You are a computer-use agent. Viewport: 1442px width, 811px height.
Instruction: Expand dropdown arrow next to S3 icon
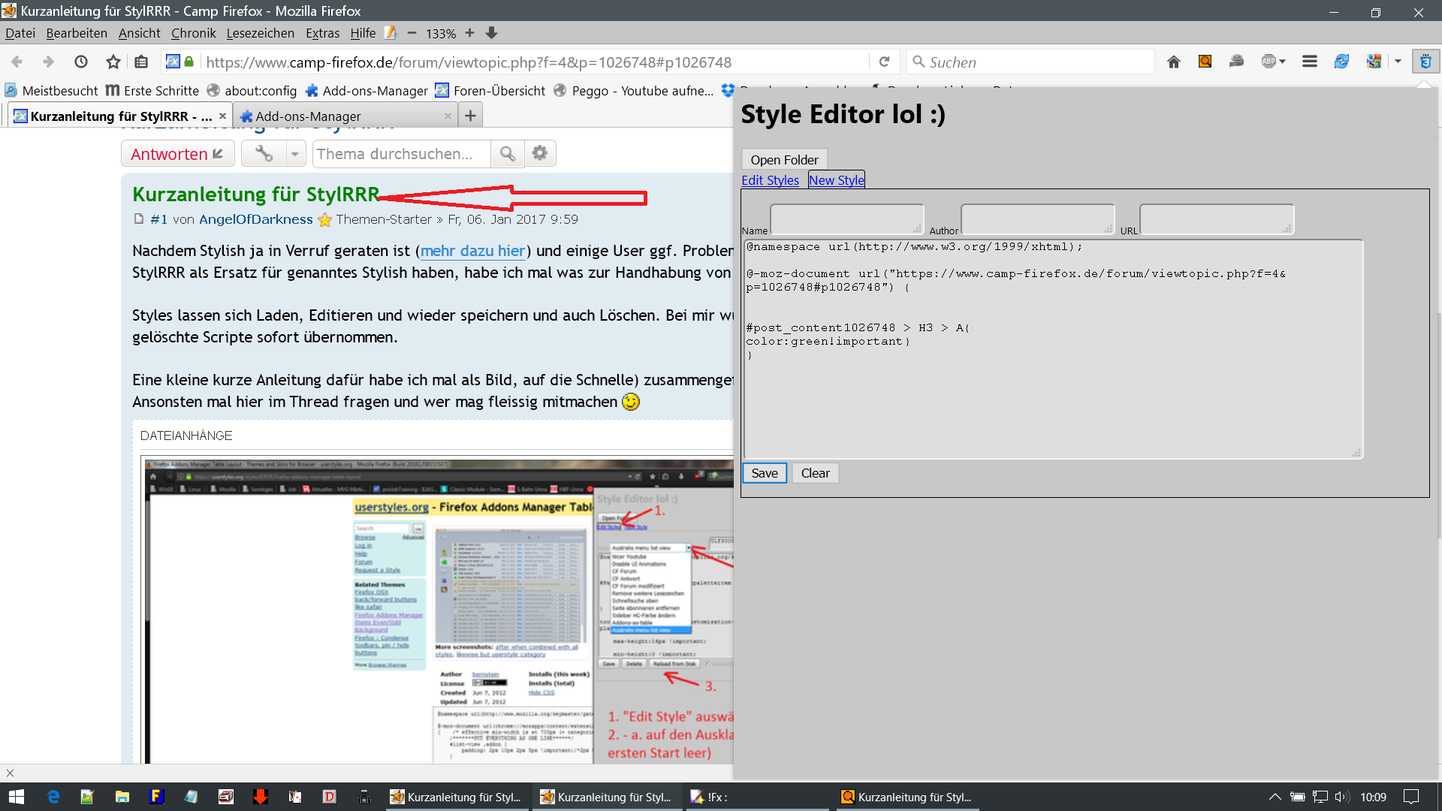(x=1398, y=62)
